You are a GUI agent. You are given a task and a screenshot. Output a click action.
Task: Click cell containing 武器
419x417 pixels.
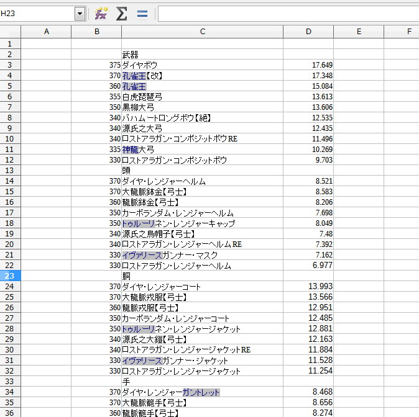coord(202,54)
